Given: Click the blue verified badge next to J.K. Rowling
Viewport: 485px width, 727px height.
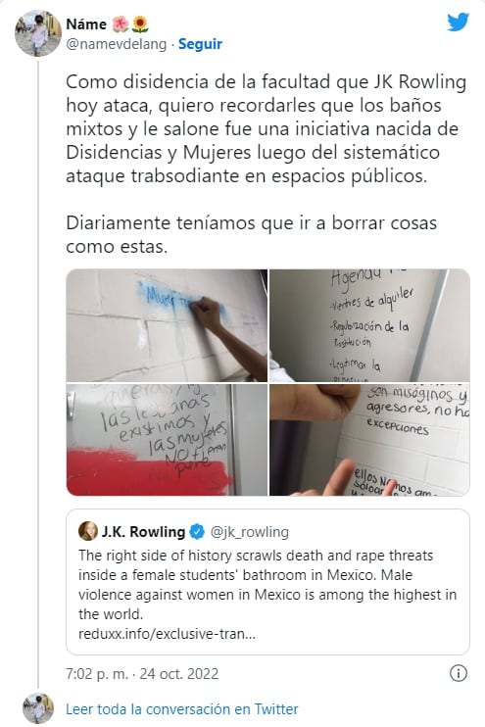Looking at the screenshot, I should pos(197,531).
